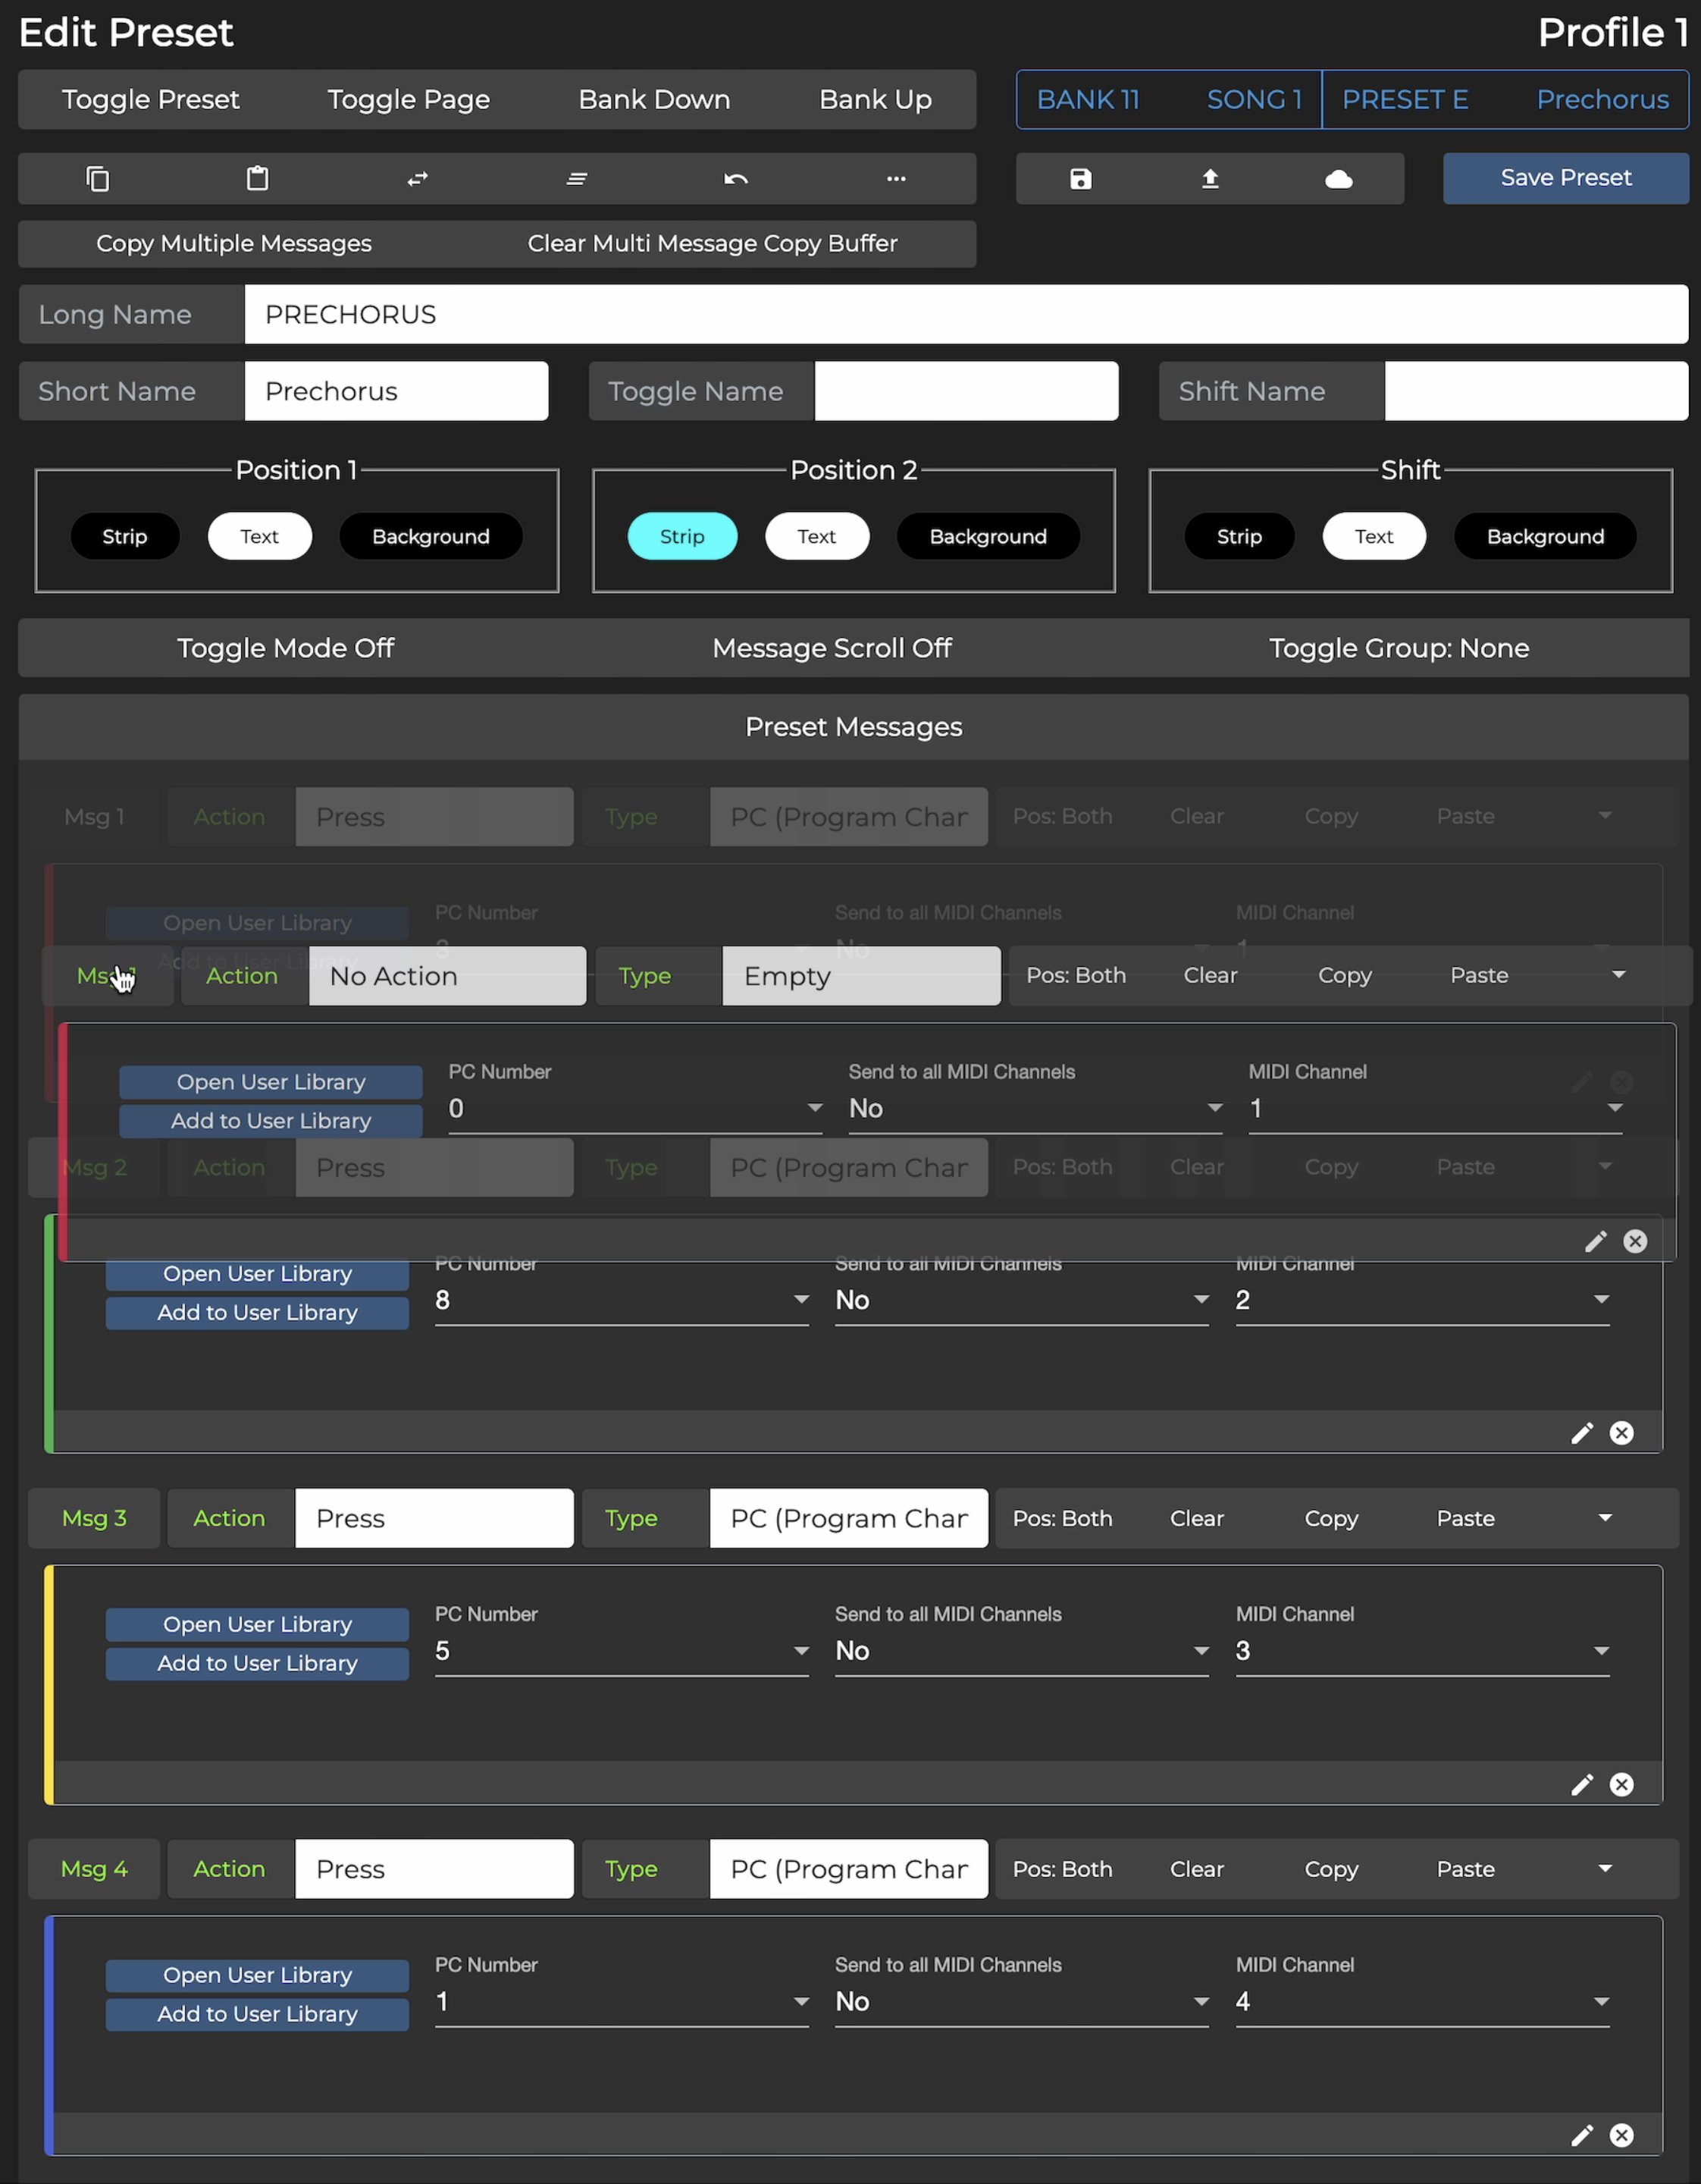Select the PRESET E tab
The width and height of the screenshot is (1701, 2184).
pyautogui.click(x=1405, y=99)
